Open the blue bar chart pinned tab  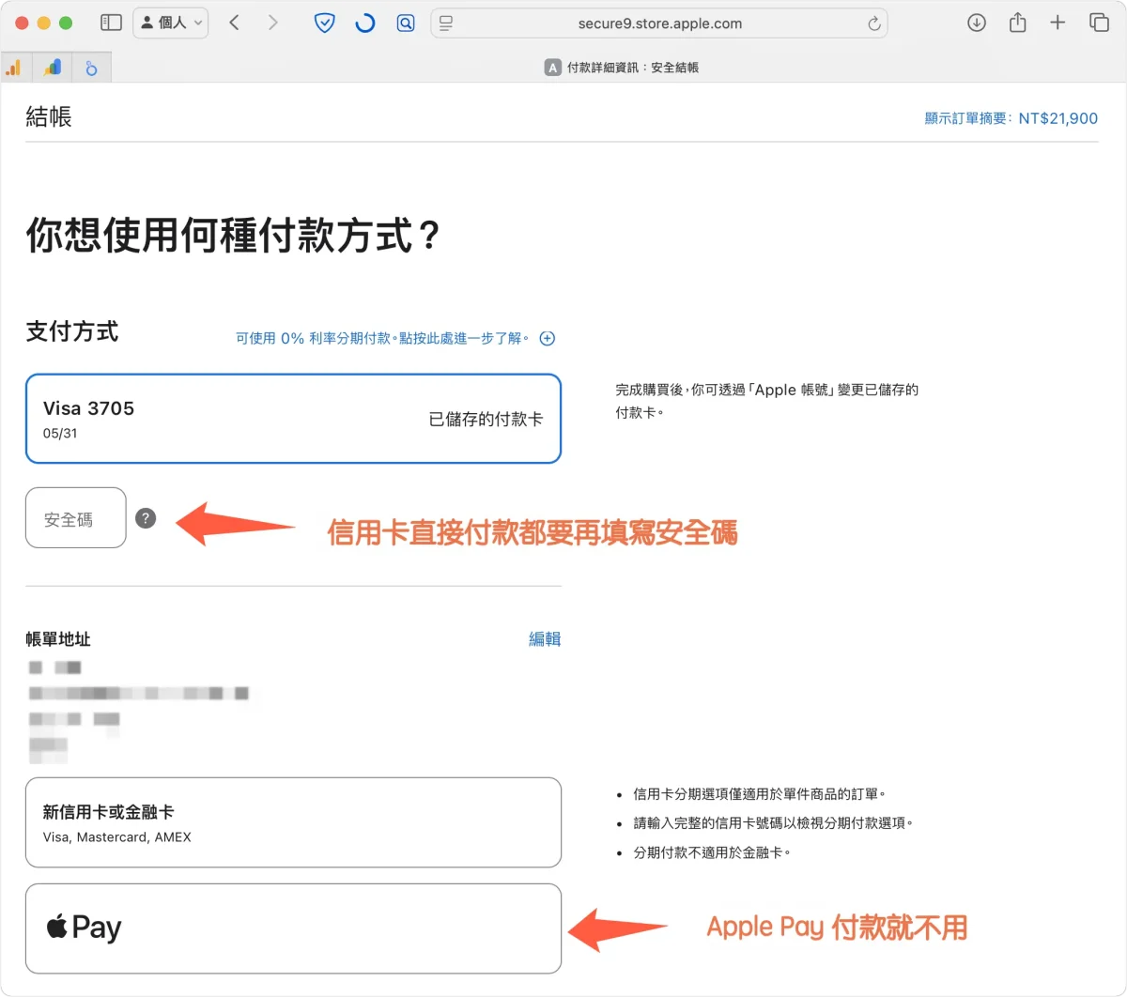pyautogui.click(x=53, y=68)
